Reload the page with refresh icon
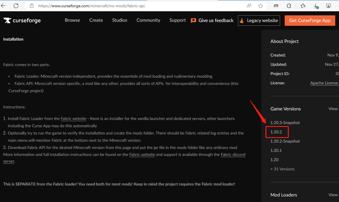This screenshot has height=202, width=339. pyautogui.click(x=16, y=6)
